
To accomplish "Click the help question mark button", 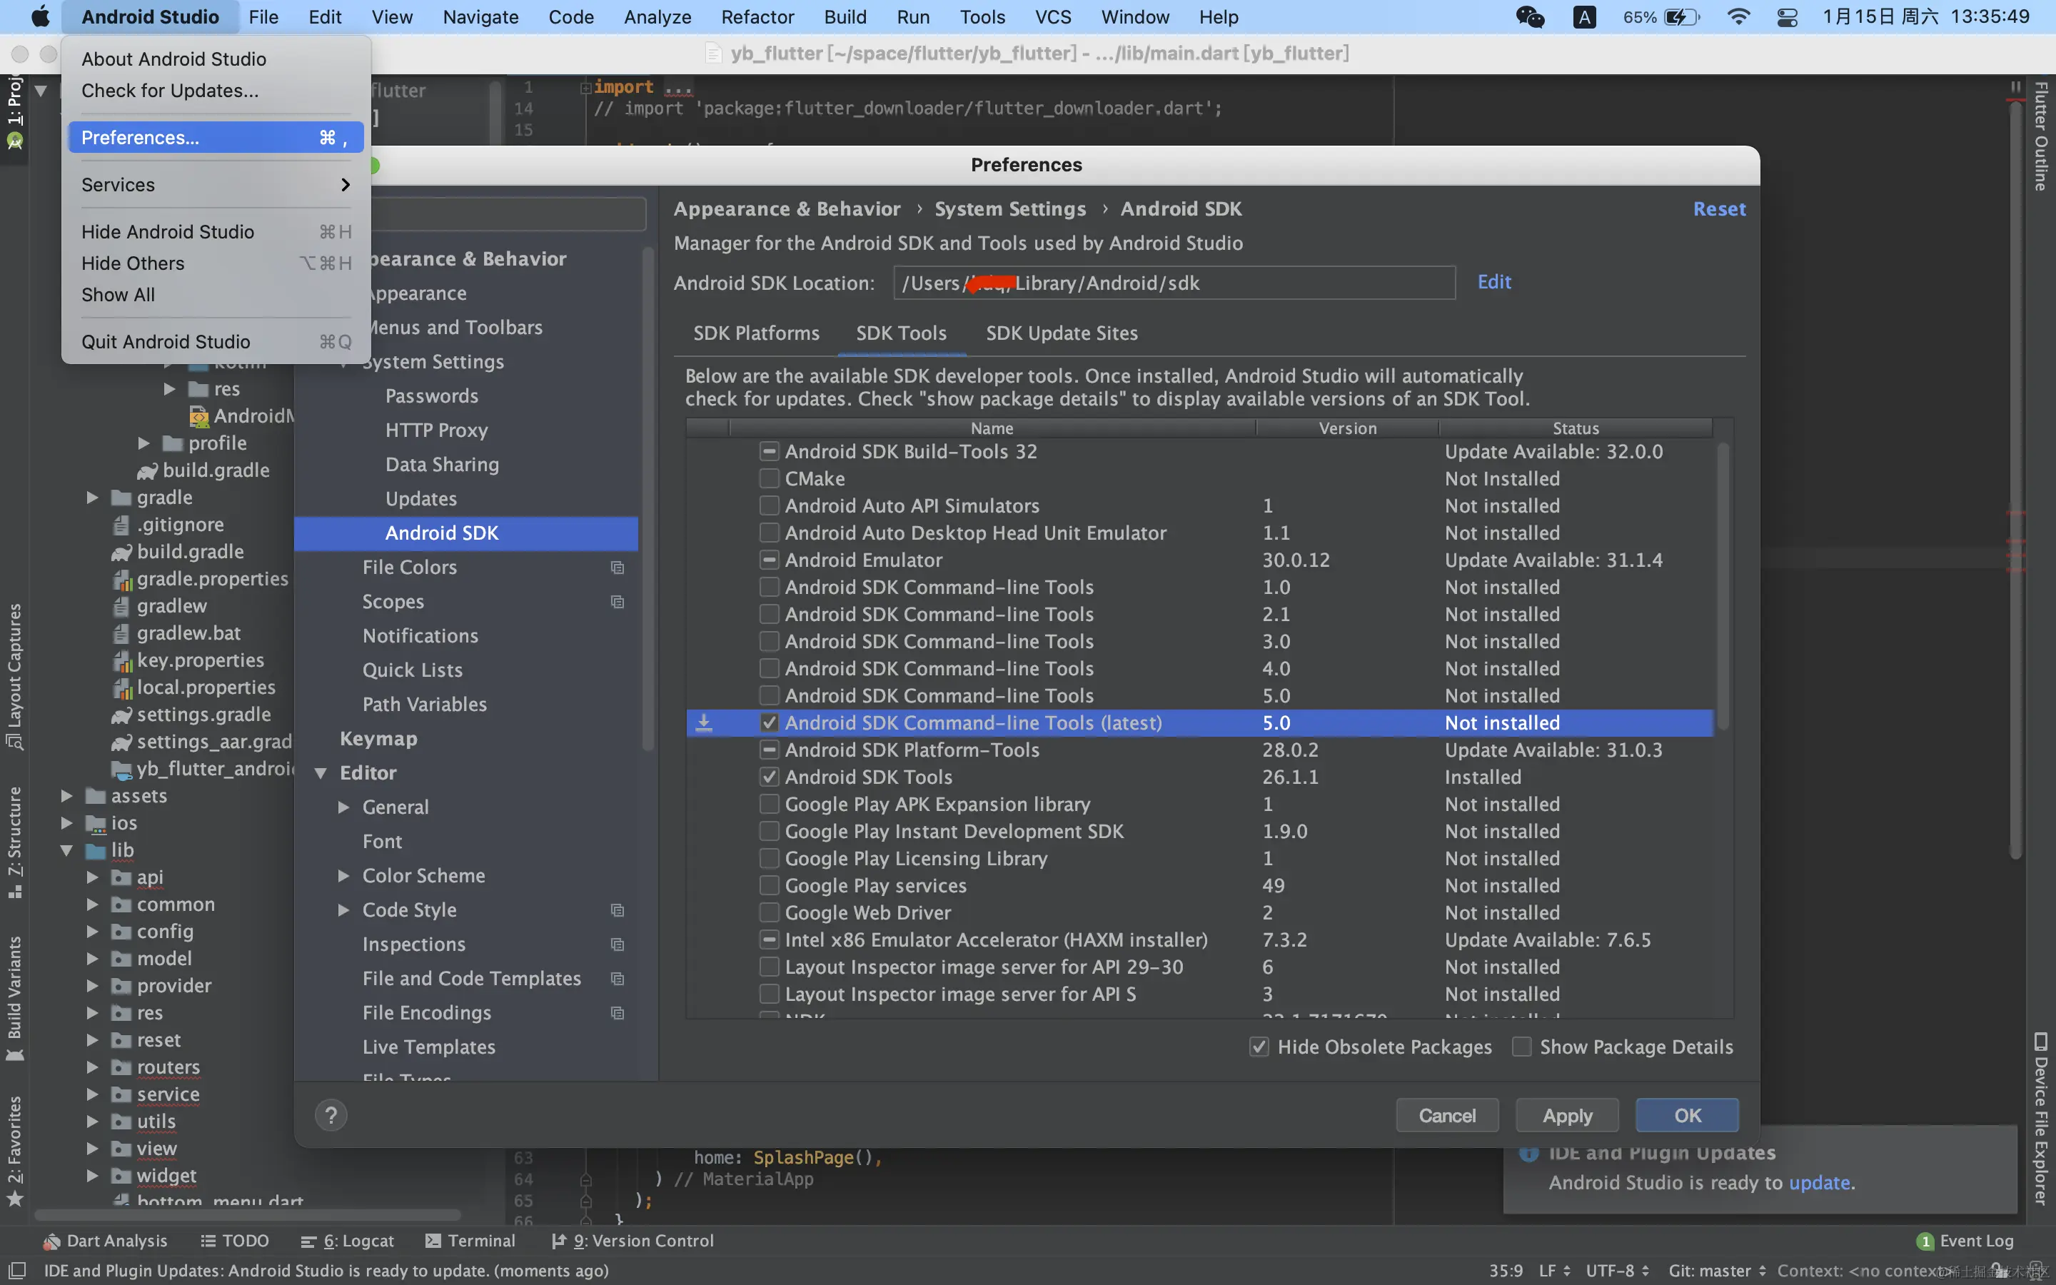I will 331,1115.
